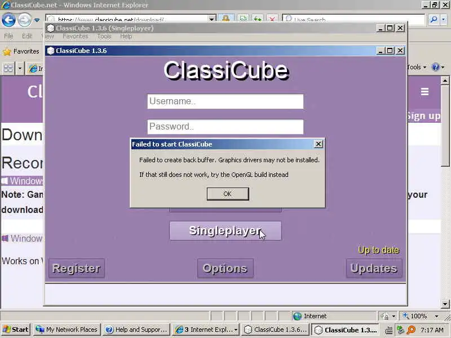The image size is (451, 338).
Task: Open the hamburger menu on ClassiCube webpage
Action: [x=425, y=92]
